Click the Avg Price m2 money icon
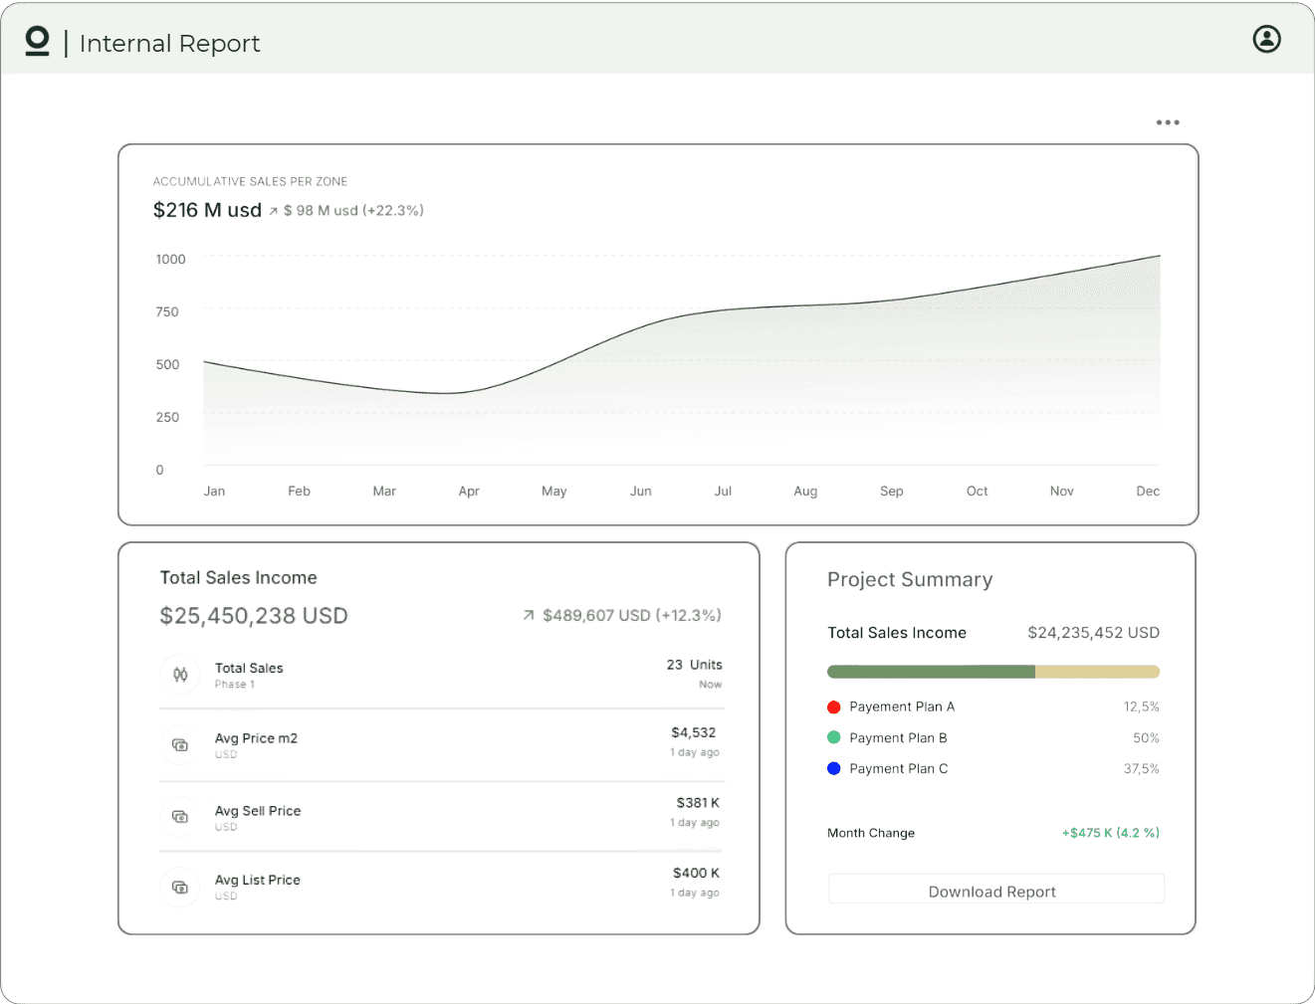Image resolution: width=1315 pixels, height=1004 pixels. click(x=180, y=745)
